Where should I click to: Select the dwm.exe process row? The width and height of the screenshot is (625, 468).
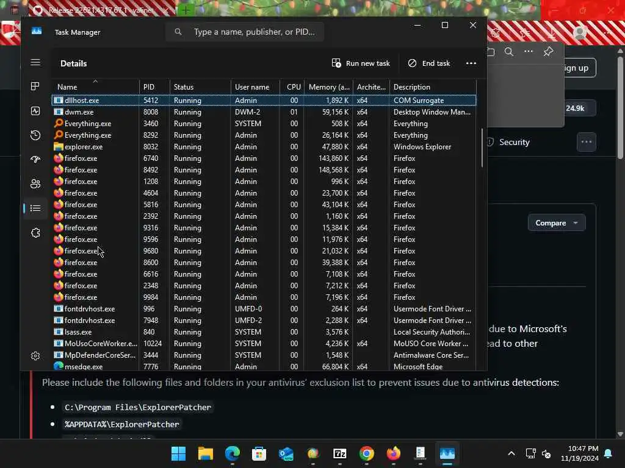264,112
